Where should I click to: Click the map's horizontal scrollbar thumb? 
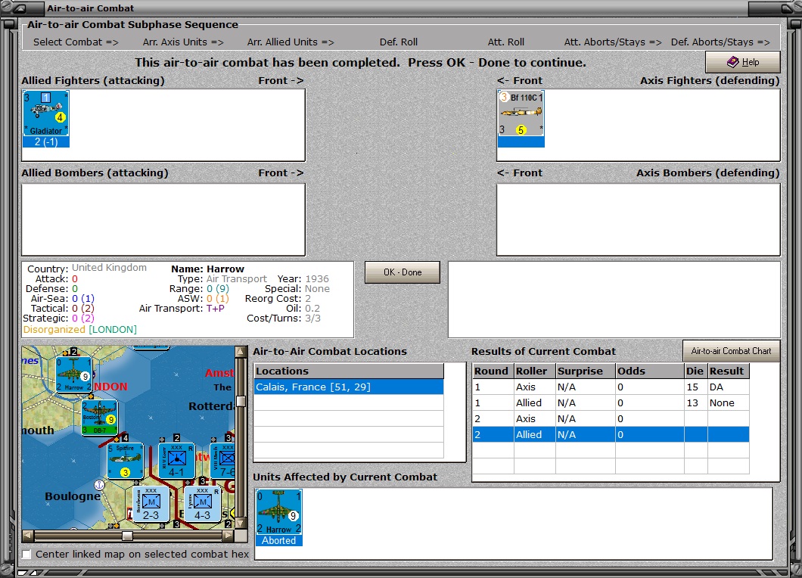click(x=127, y=536)
